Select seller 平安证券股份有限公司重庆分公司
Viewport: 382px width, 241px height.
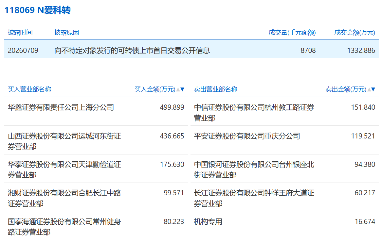[247, 136]
